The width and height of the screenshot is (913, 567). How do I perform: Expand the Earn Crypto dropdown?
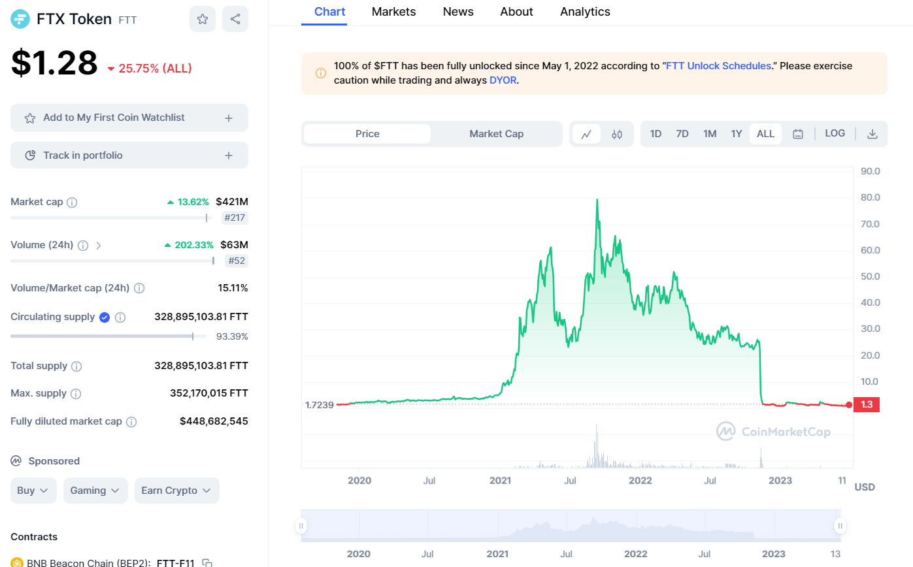click(177, 491)
